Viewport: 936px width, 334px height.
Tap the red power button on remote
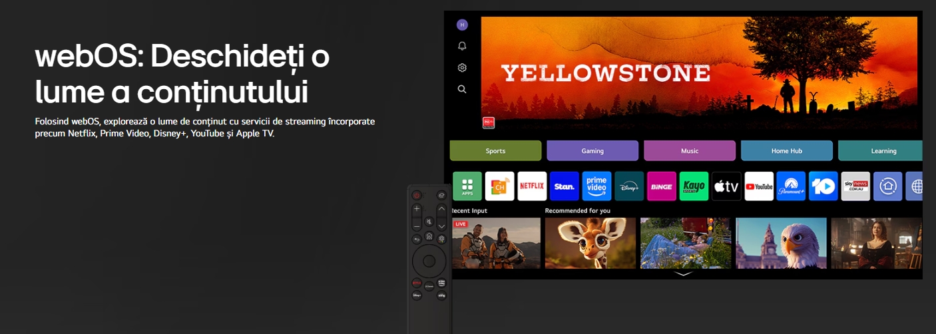417,196
